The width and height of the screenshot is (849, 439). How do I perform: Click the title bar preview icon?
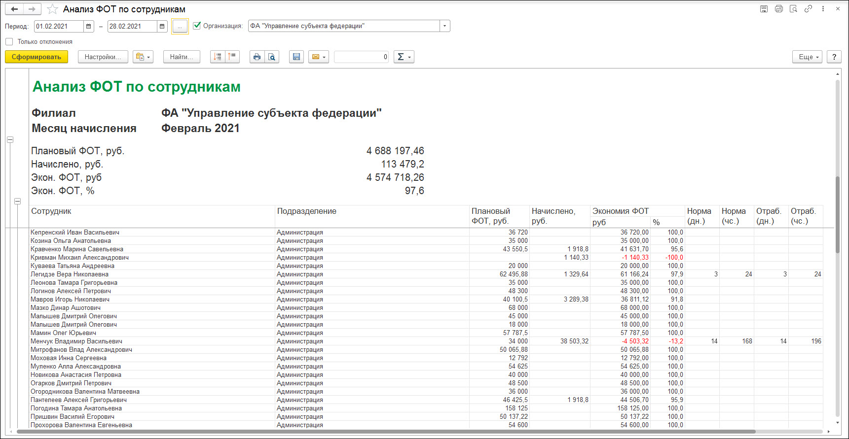click(793, 9)
